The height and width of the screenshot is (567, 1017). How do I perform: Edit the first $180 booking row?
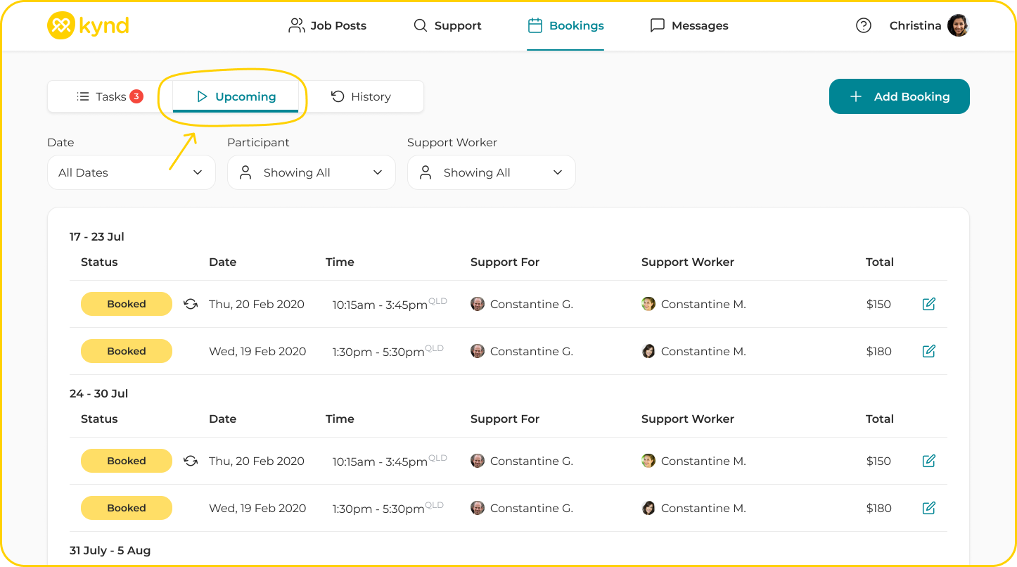(928, 351)
